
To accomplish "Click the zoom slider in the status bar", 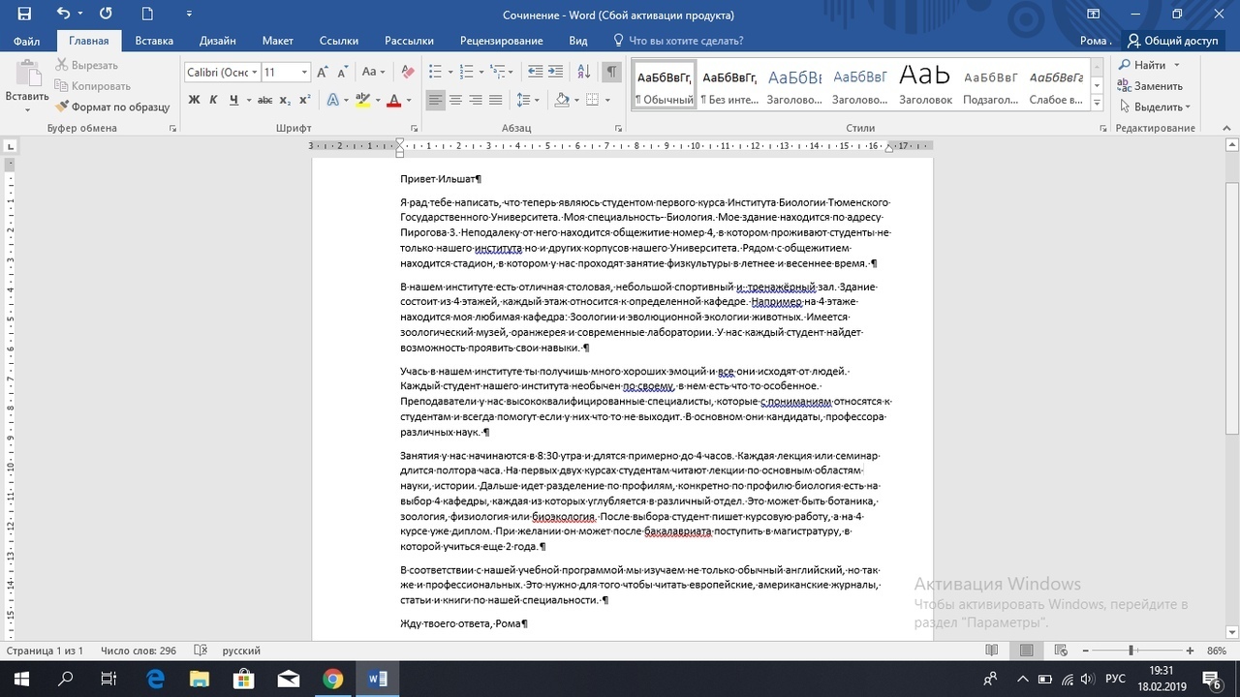I will coord(1131,651).
